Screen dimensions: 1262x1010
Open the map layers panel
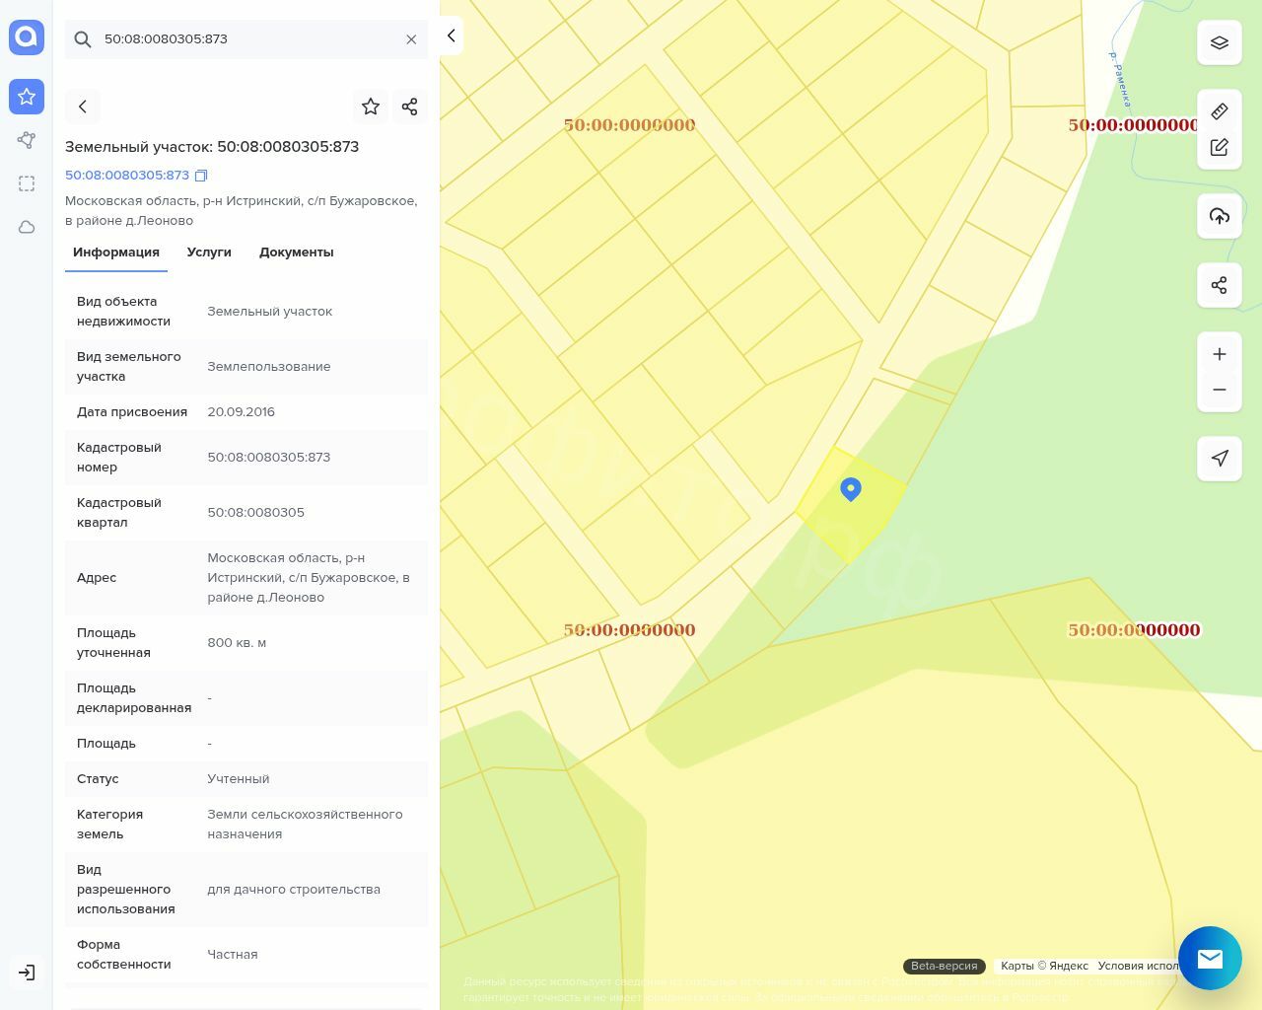pos(1220,43)
